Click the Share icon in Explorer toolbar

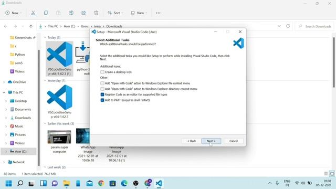(83, 13)
